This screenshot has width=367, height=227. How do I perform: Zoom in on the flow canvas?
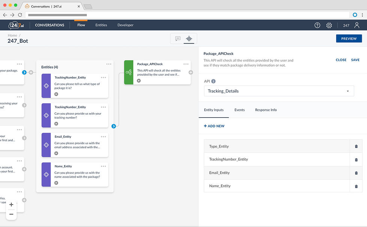pos(11,205)
